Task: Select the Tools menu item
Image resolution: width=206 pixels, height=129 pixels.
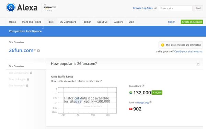Action: (x=50, y=22)
